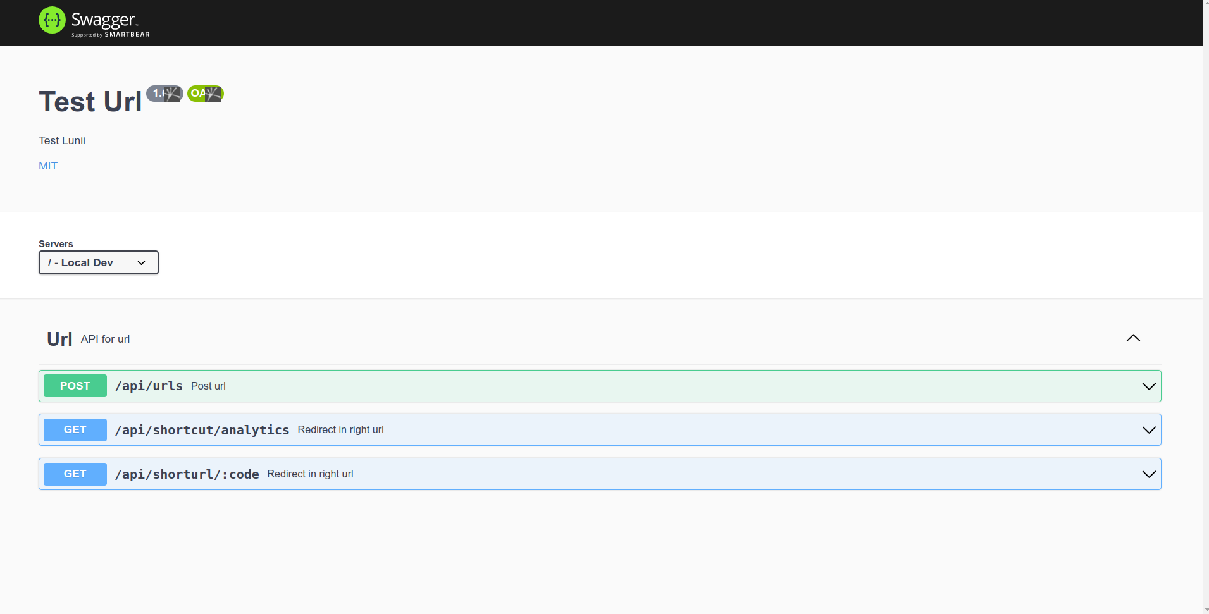
Task: Click the scrollbar down arrow
Action: click(x=1204, y=608)
